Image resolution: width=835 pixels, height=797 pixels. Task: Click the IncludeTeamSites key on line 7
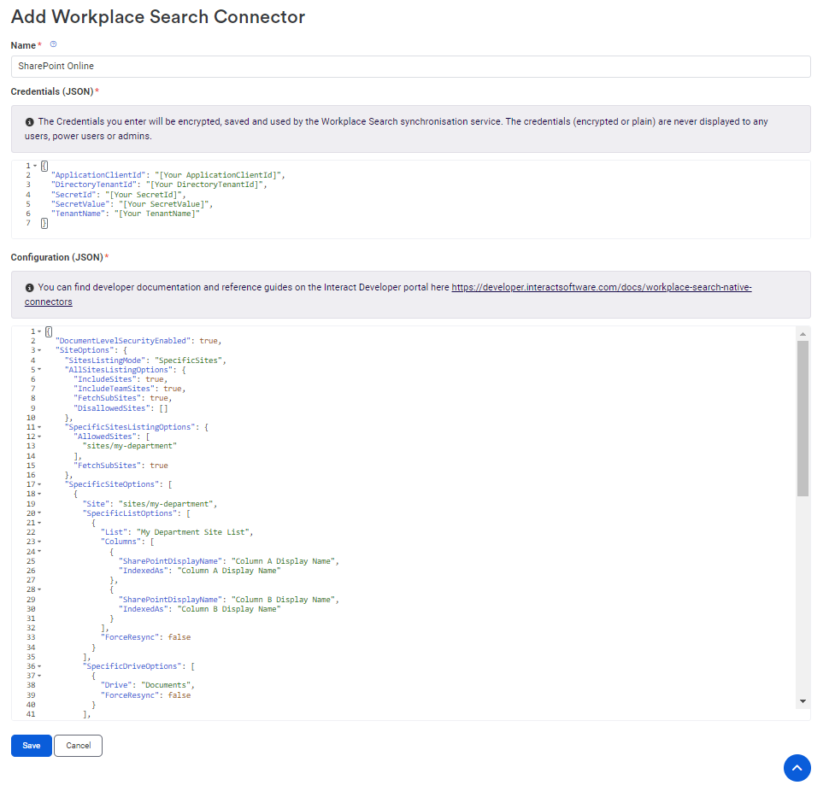114,389
